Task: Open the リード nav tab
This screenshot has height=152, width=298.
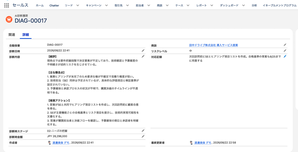Action: click(x=69, y=6)
